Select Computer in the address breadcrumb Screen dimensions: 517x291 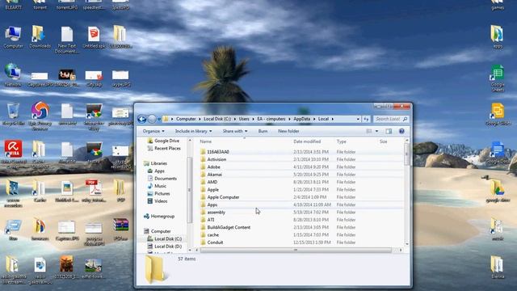[x=186, y=119]
